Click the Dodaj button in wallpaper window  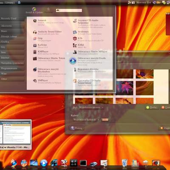152,108
